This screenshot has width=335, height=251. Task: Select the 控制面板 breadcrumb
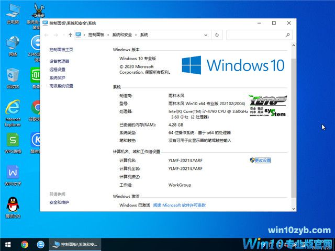(96, 35)
